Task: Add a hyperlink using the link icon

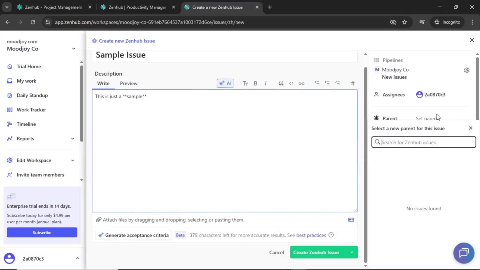Action: 301,83
